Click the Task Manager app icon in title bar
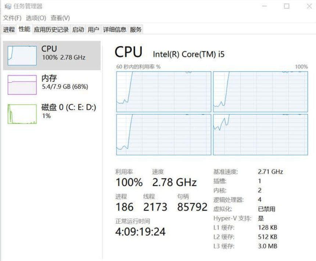The width and height of the screenshot is (316, 261). (8, 6)
